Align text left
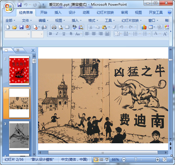This screenshot has width=175, height=165. (x=87, y=34)
